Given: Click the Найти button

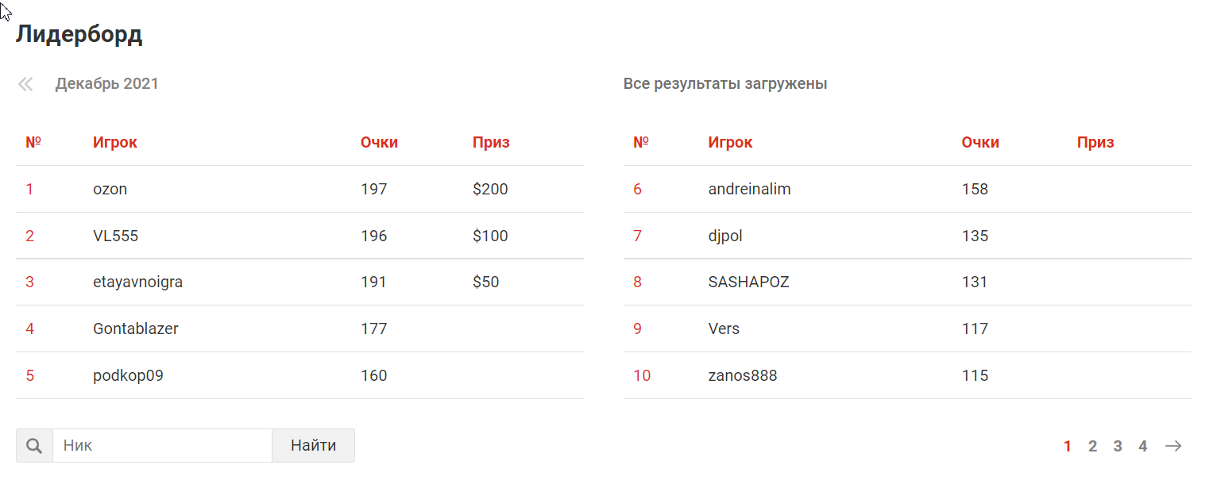Looking at the screenshot, I should pos(313,446).
